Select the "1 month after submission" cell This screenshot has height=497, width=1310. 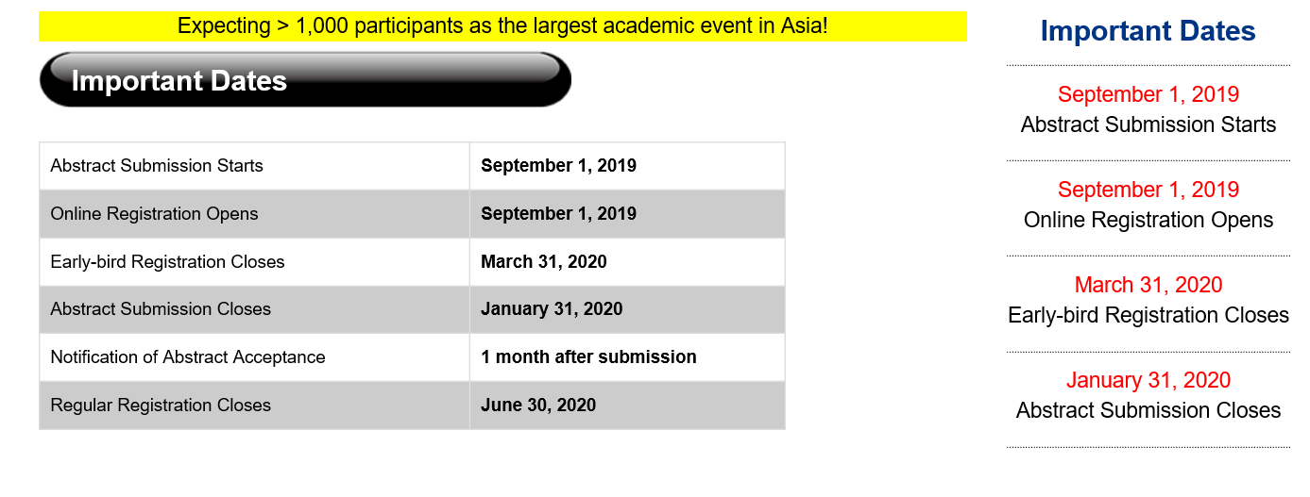coord(588,357)
